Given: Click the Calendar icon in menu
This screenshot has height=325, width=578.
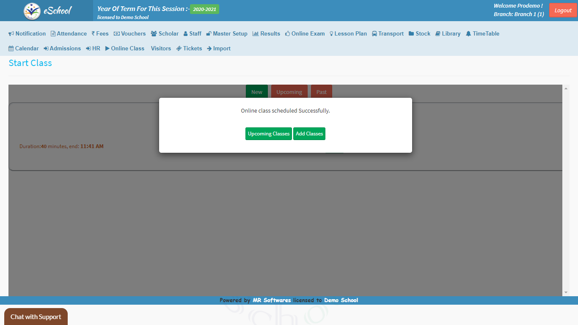Looking at the screenshot, I should pyautogui.click(x=11, y=49).
